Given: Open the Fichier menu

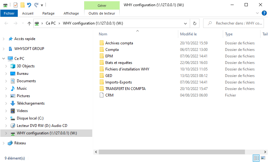Looking at the screenshot, I should 9,13.
